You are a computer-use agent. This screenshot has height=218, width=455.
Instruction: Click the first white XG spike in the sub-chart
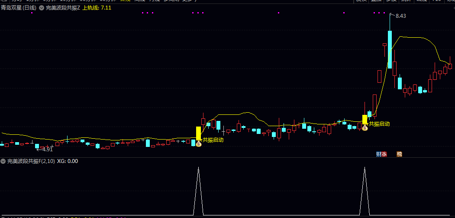[x=198, y=190]
